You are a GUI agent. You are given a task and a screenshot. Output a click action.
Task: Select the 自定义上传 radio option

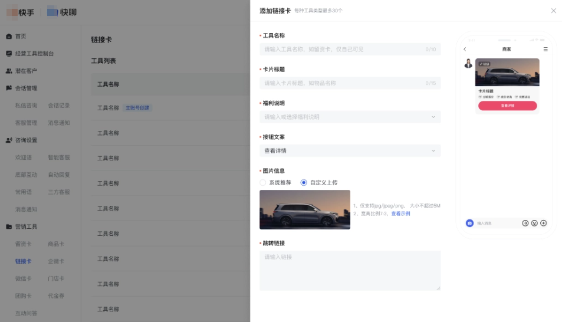click(304, 182)
